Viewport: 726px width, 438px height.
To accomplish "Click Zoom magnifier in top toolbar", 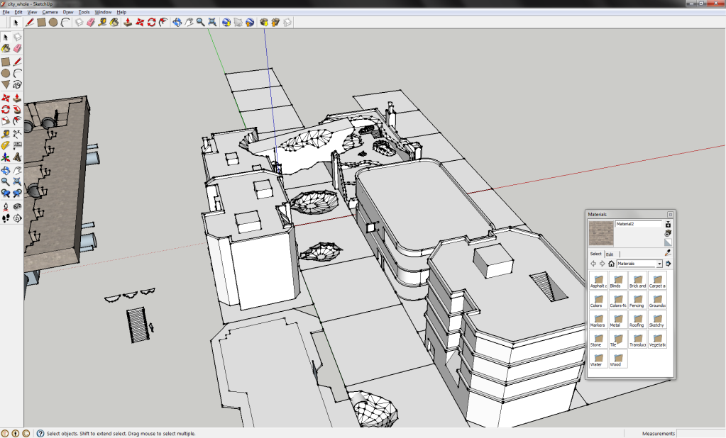I will pyautogui.click(x=200, y=22).
